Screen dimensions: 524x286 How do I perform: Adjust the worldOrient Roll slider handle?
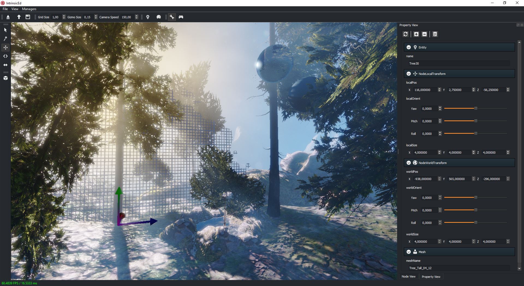476,222
